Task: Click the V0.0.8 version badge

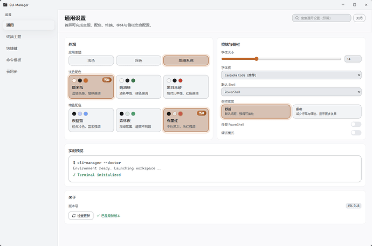Action: (x=354, y=206)
